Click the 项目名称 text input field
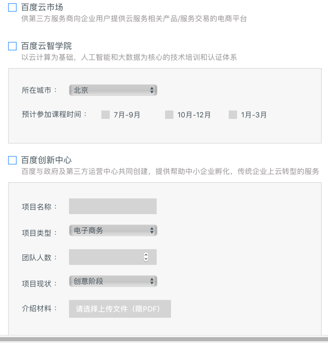328x343 pixels. pyautogui.click(x=113, y=206)
